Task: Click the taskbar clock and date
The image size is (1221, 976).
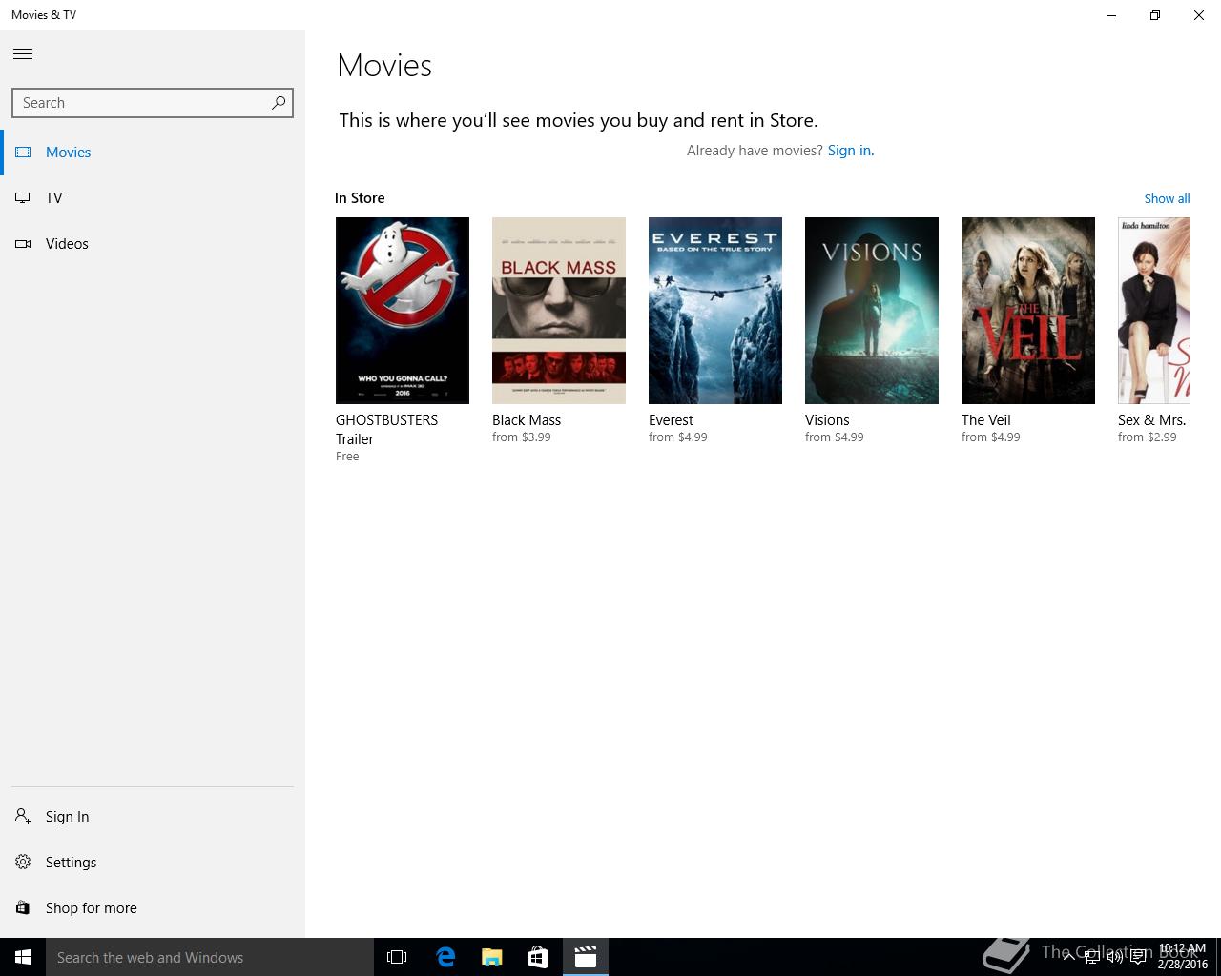Action: 1183,957
